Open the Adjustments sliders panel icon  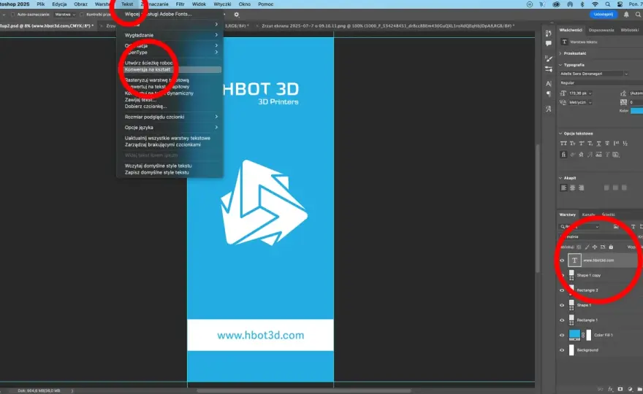548,69
